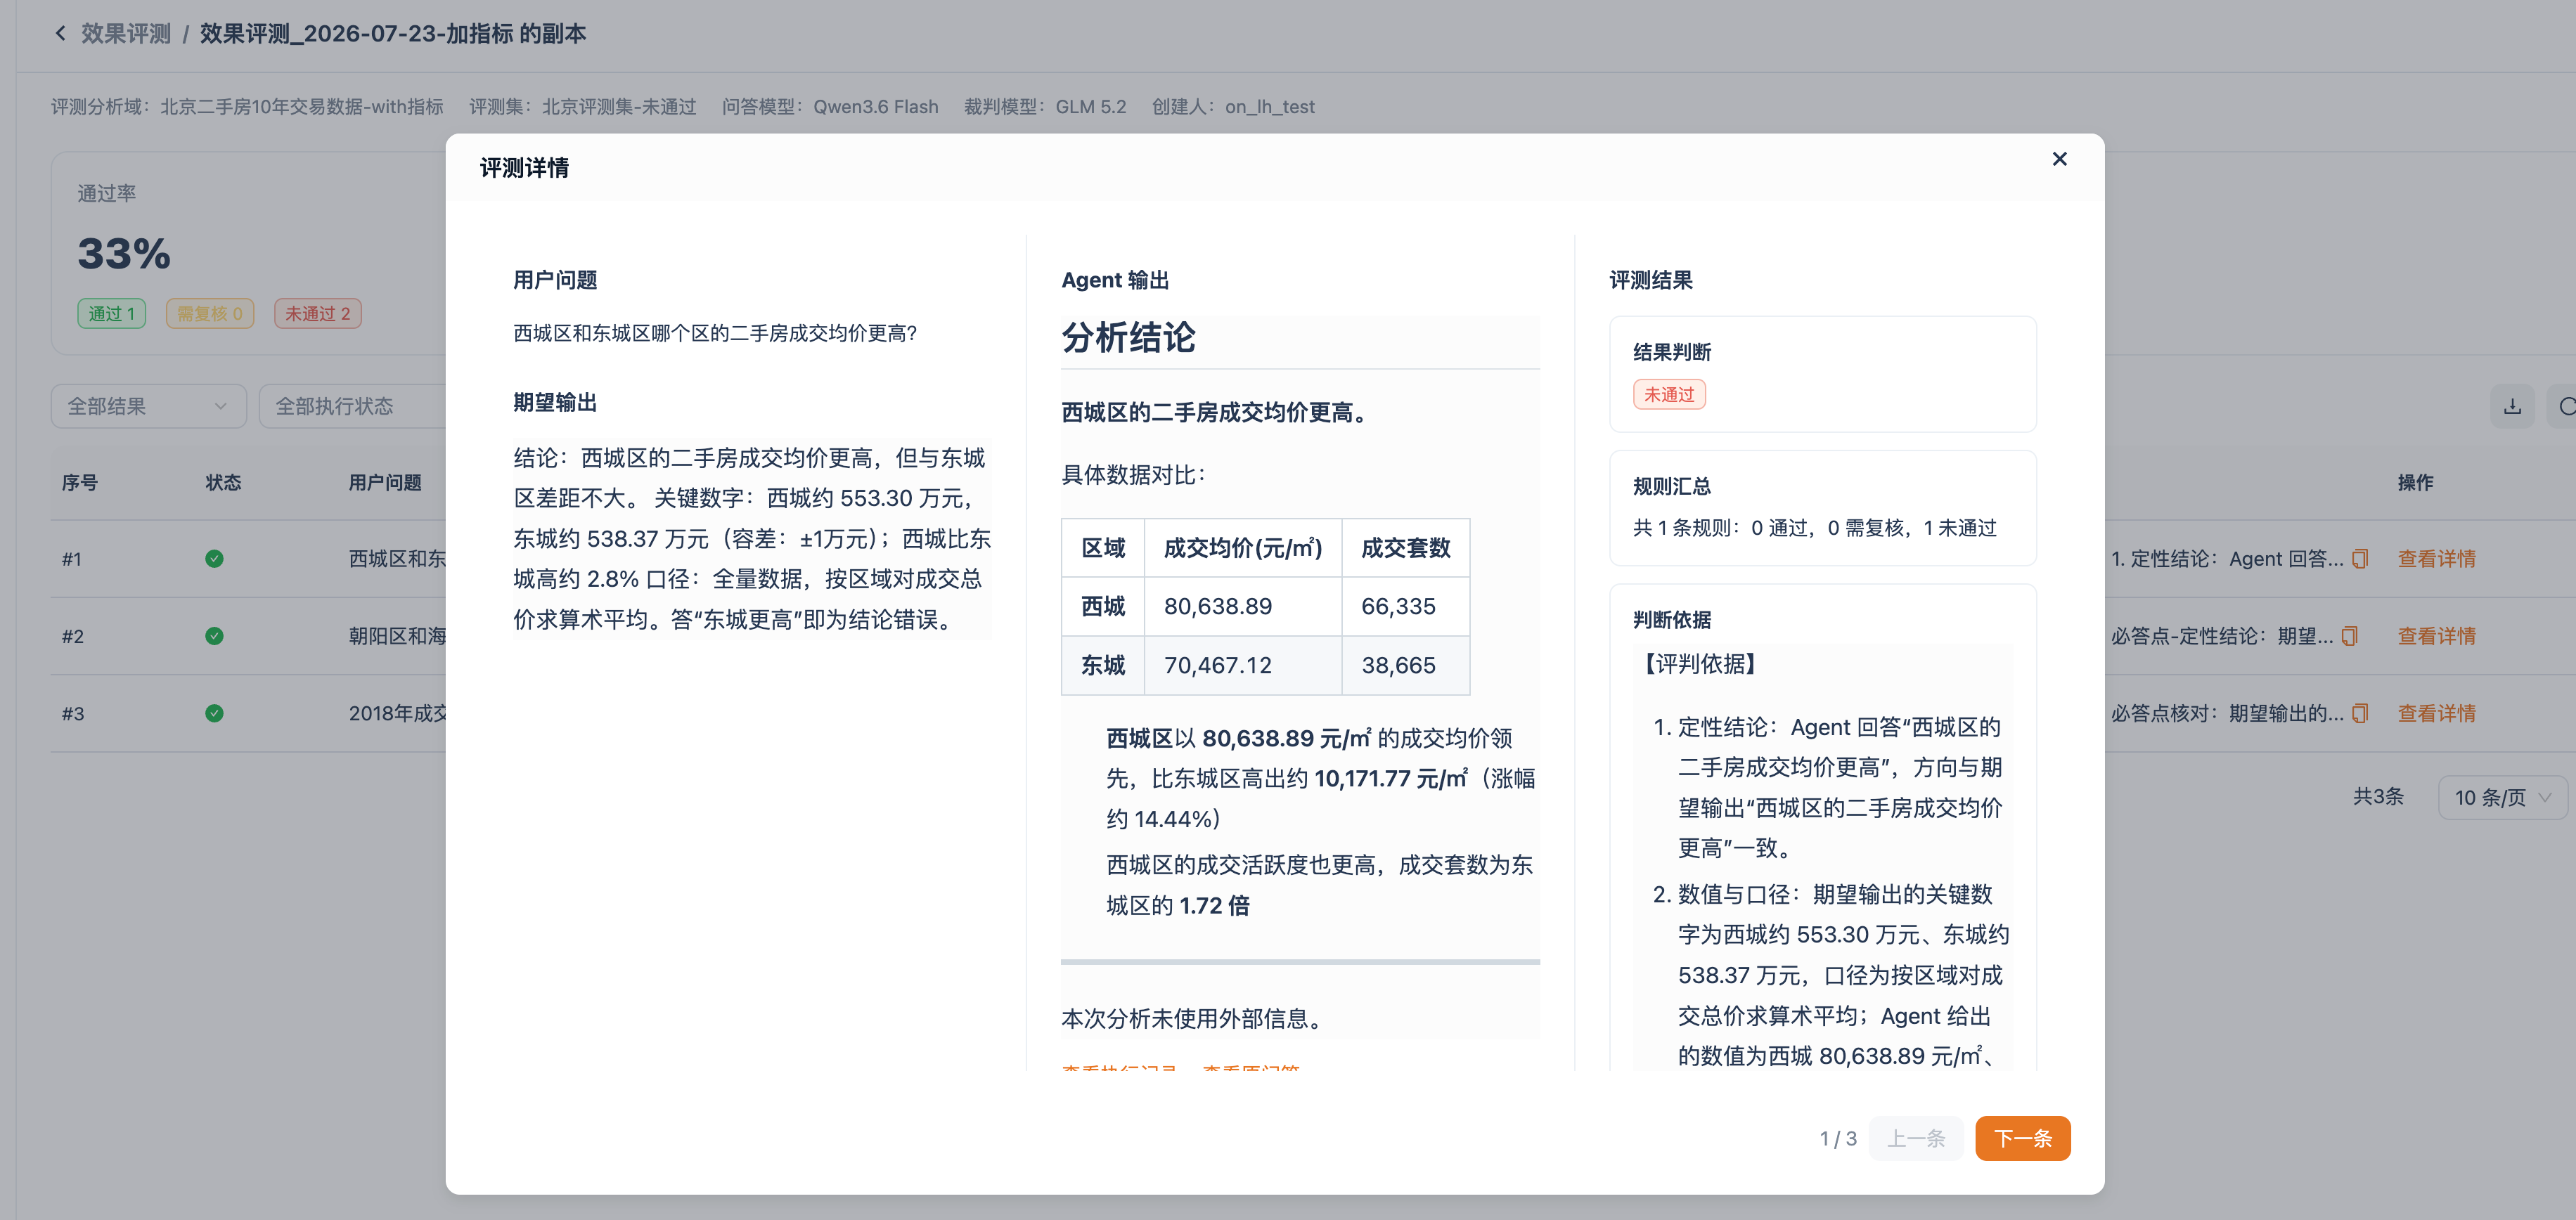Image resolution: width=2576 pixels, height=1220 pixels.
Task: Open the 全部结果 filter dropdown
Action: coord(148,405)
